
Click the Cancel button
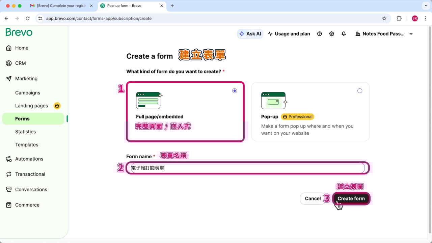point(313,198)
